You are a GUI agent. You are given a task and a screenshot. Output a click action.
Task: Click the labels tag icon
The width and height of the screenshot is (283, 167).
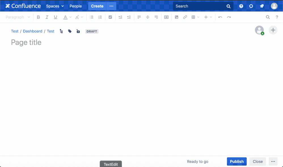[x=70, y=31]
